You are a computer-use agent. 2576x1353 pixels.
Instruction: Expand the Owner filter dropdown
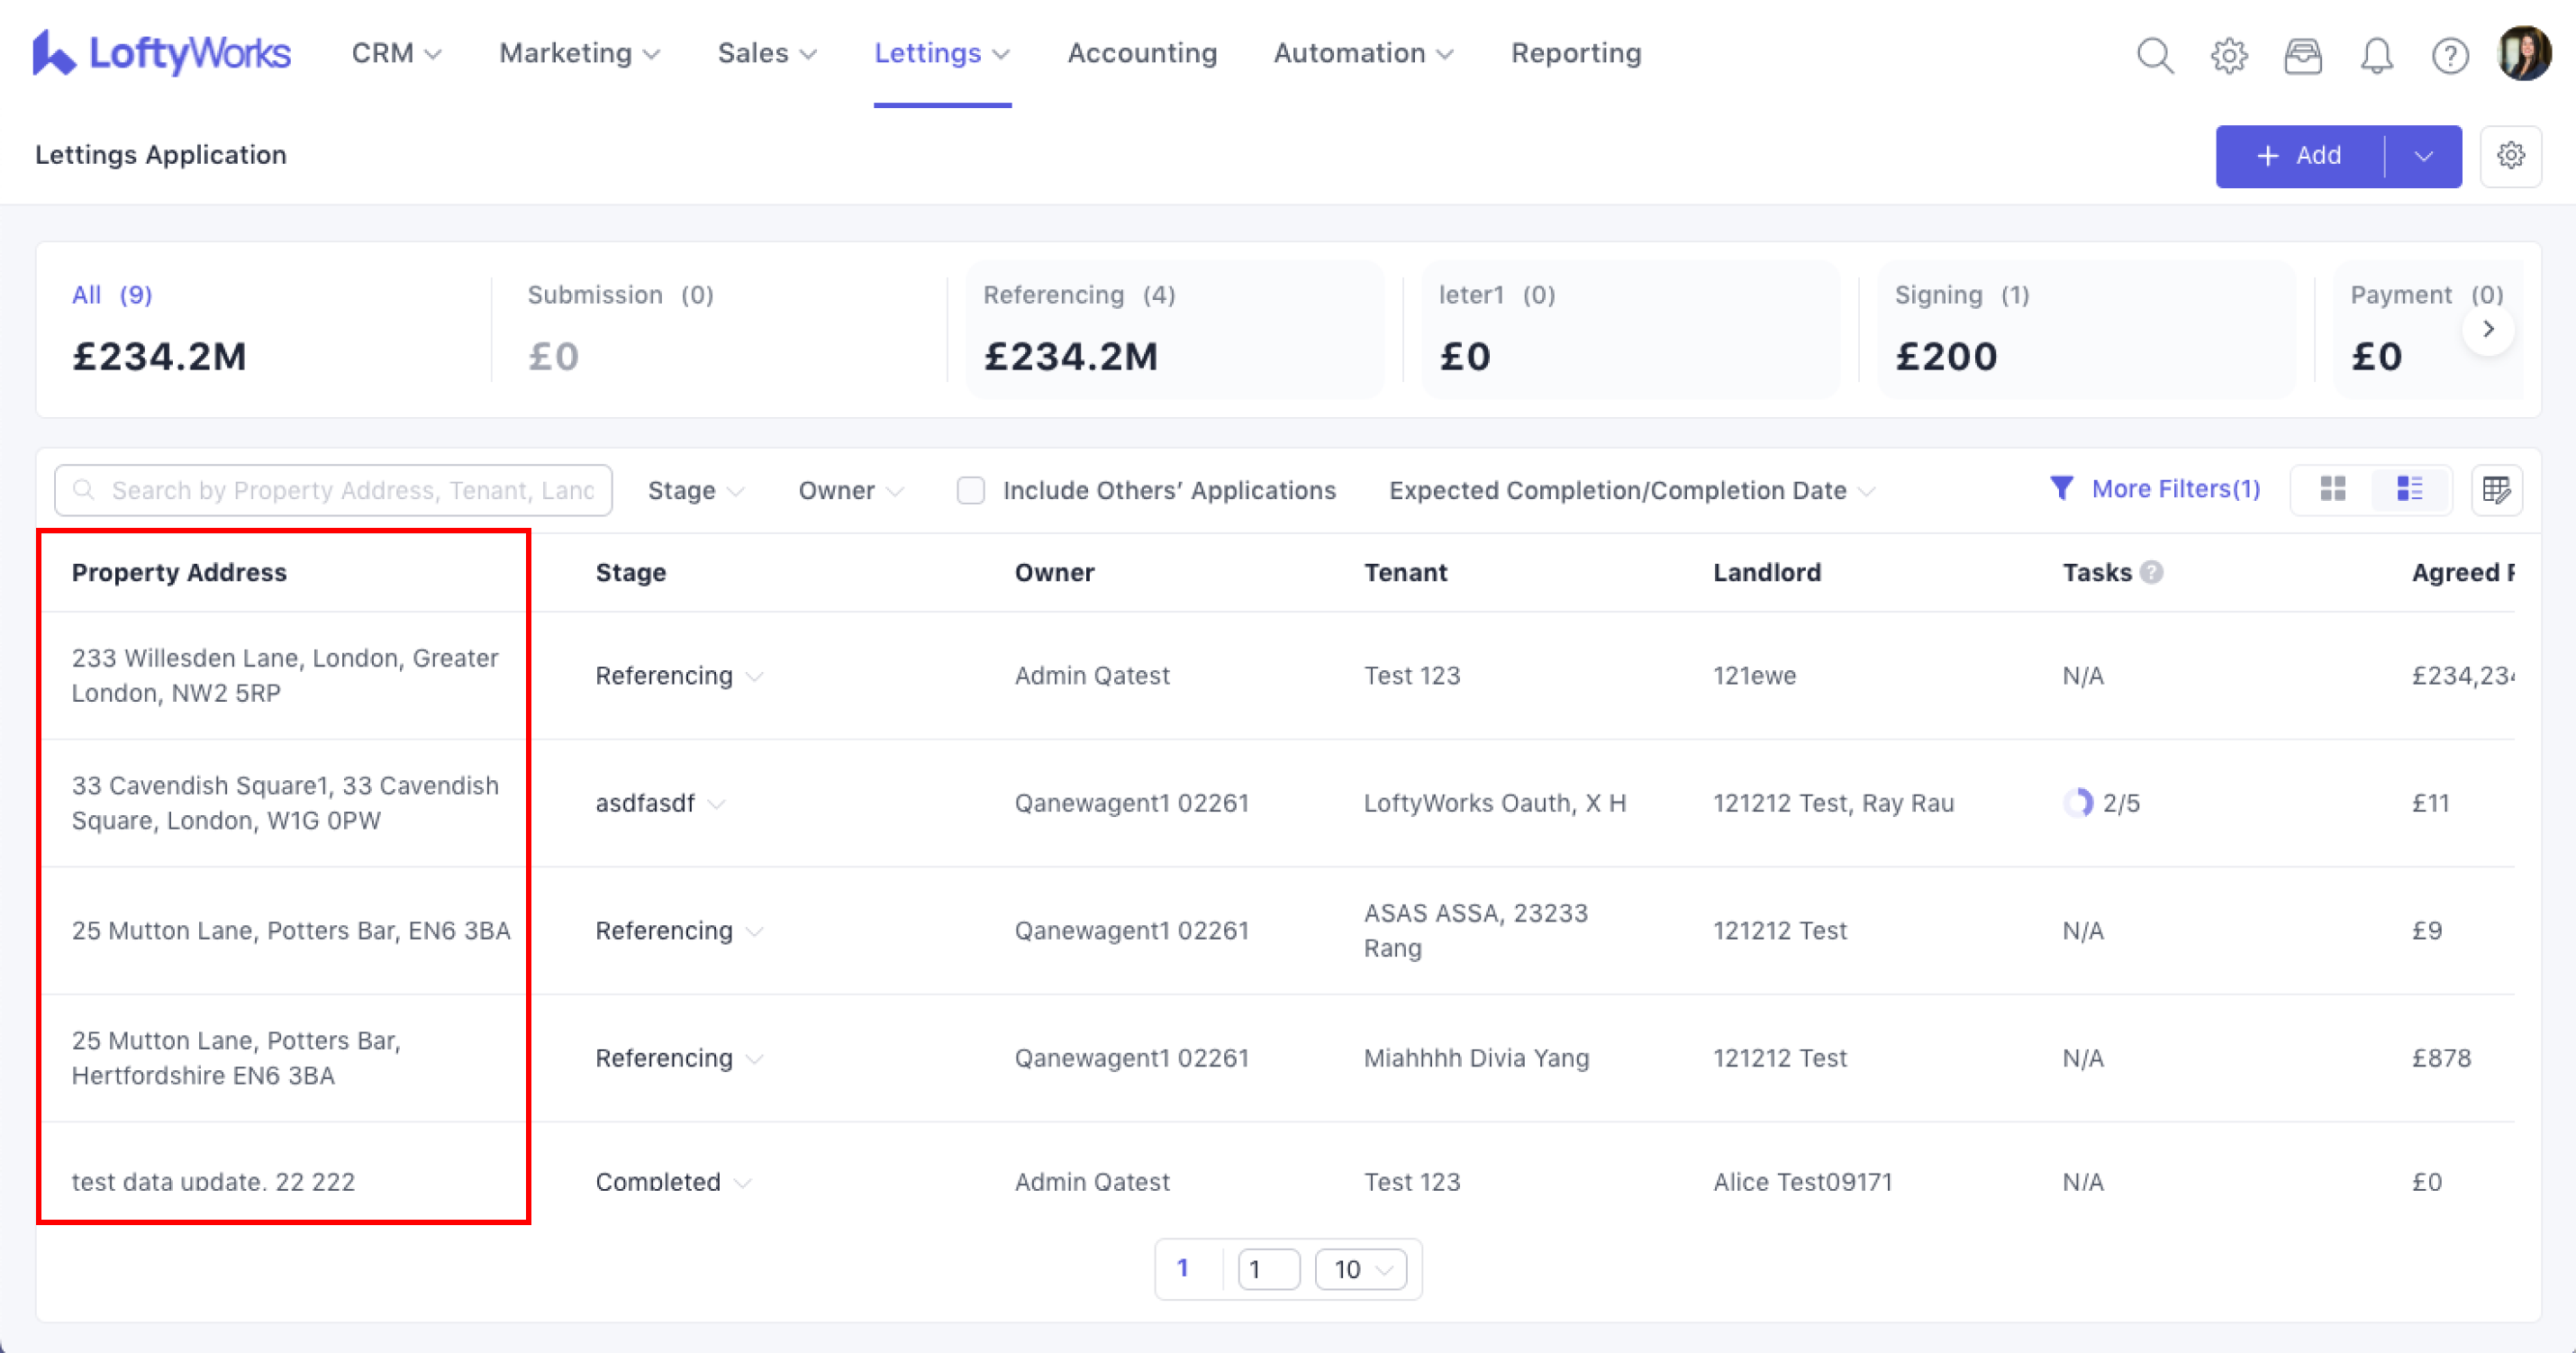[x=850, y=490]
